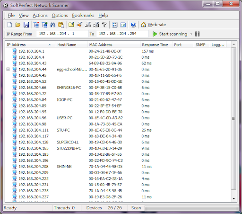
Task: Open the Bookmarks menu
Action: click(83, 15)
